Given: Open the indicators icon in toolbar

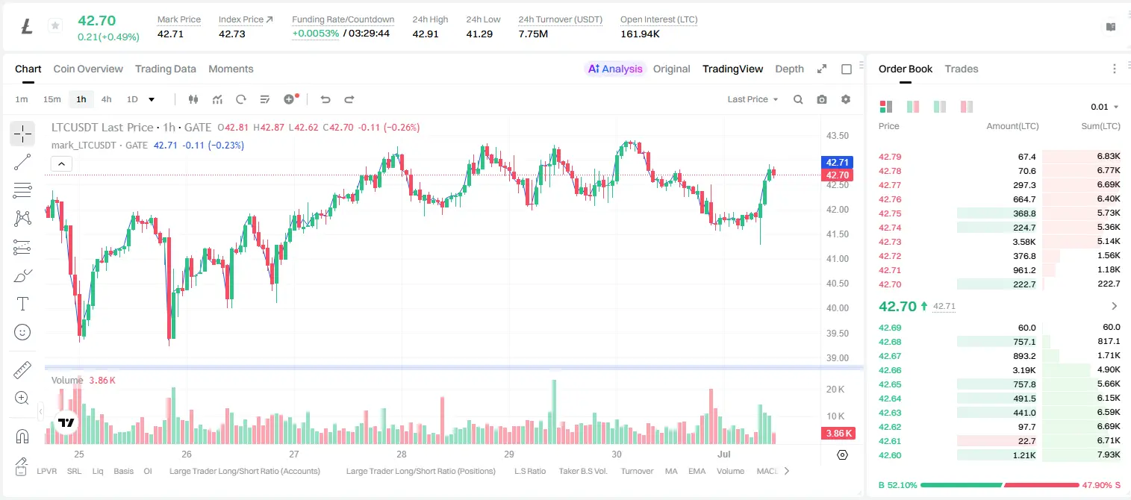Looking at the screenshot, I should pyautogui.click(x=217, y=99).
